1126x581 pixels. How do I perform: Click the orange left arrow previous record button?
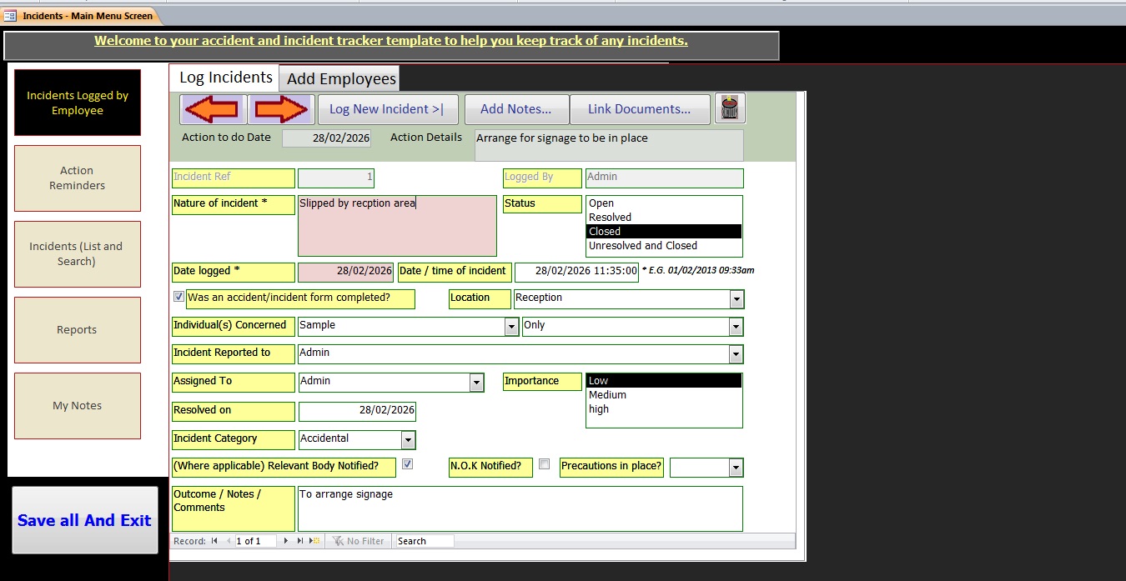(213, 109)
